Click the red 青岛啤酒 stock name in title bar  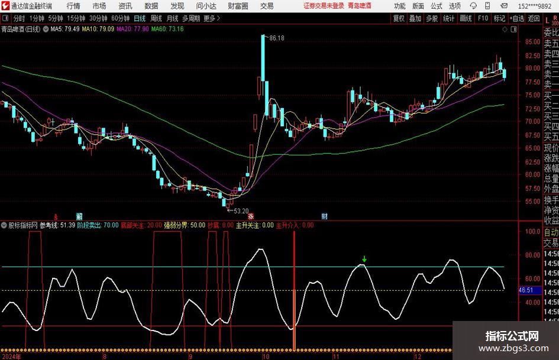click(360, 6)
